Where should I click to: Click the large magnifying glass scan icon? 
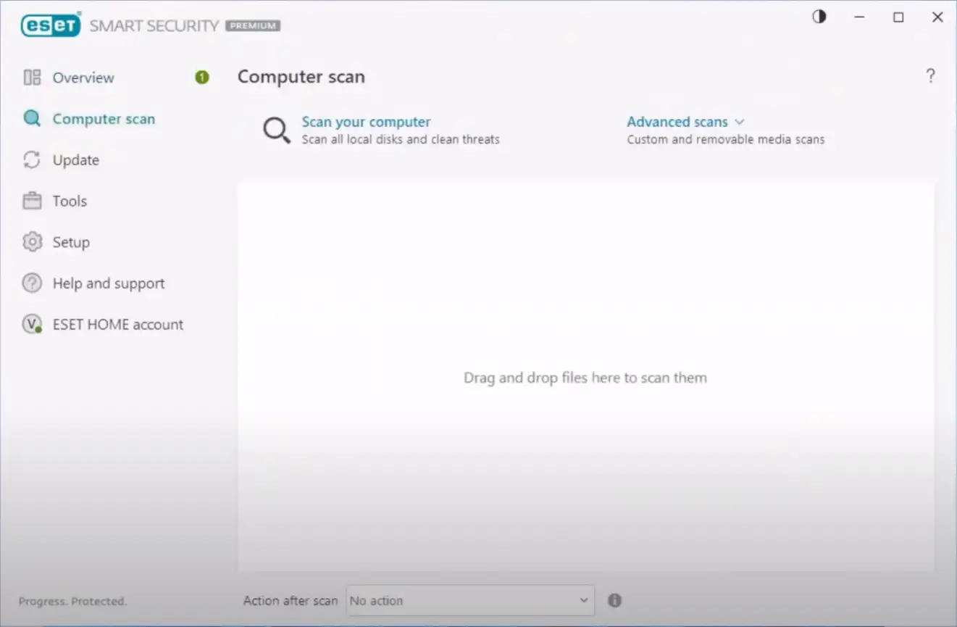tap(276, 130)
